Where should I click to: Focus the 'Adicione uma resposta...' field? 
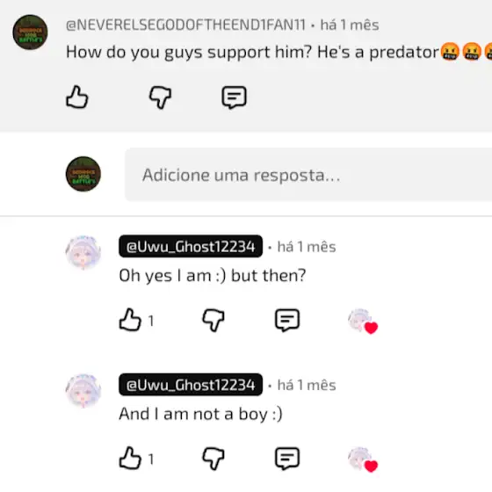point(308,175)
